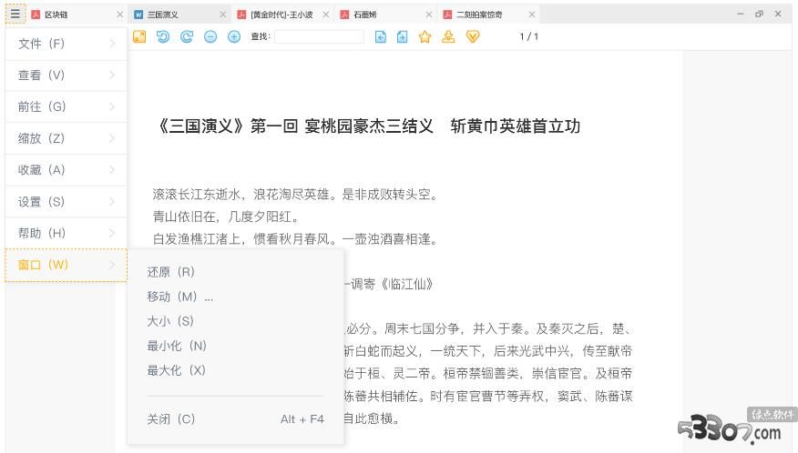The width and height of the screenshot is (798, 453).
Task: Click the PDF icon on 区块链 tab
Action: (36, 15)
